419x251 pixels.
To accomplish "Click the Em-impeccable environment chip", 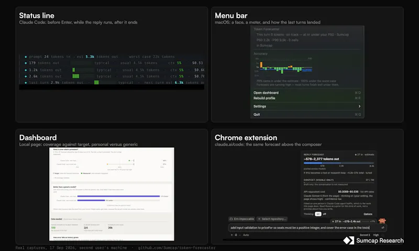I will point(242,219).
